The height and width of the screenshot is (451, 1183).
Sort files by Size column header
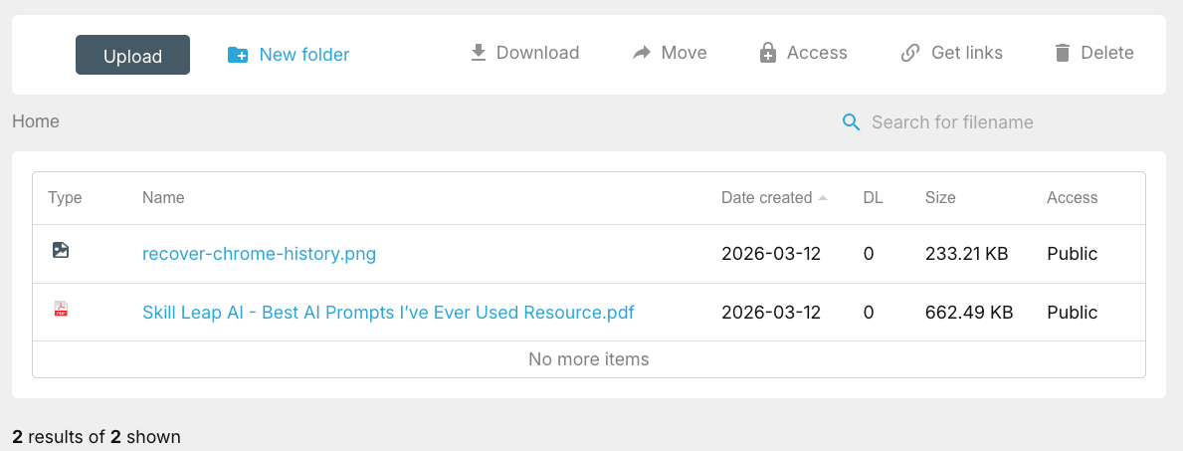pyautogui.click(x=940, y=198)
